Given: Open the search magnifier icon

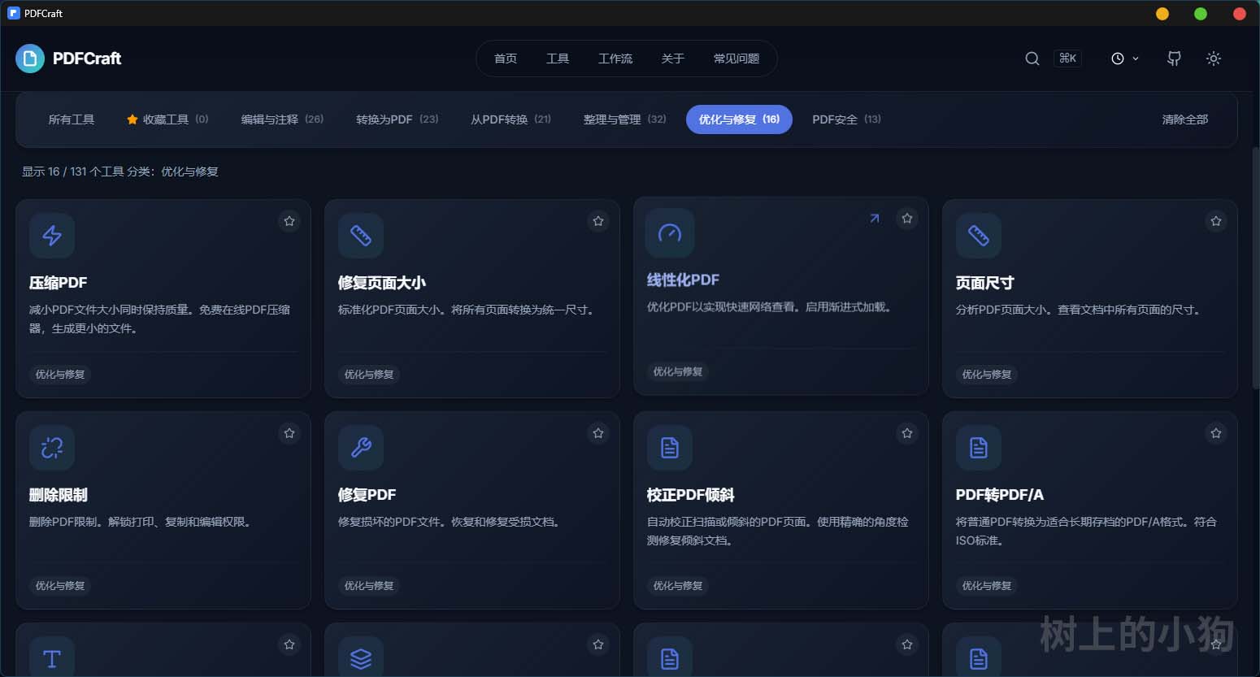Looking at the screenshot, I should tap(1032, 59).
